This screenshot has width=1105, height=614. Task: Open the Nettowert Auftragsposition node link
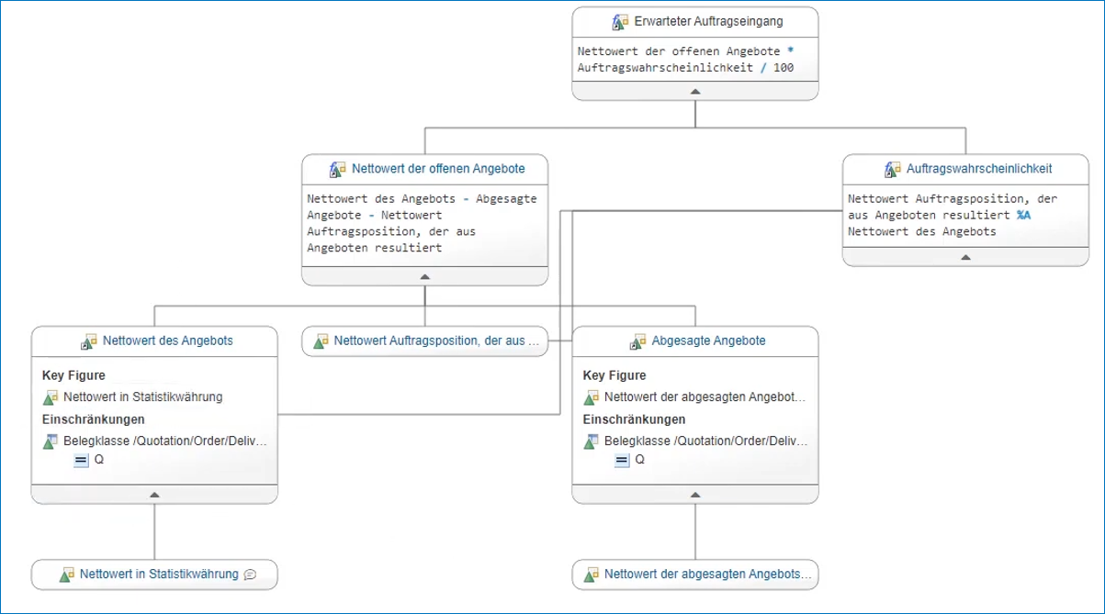click(x=435, y=340)
